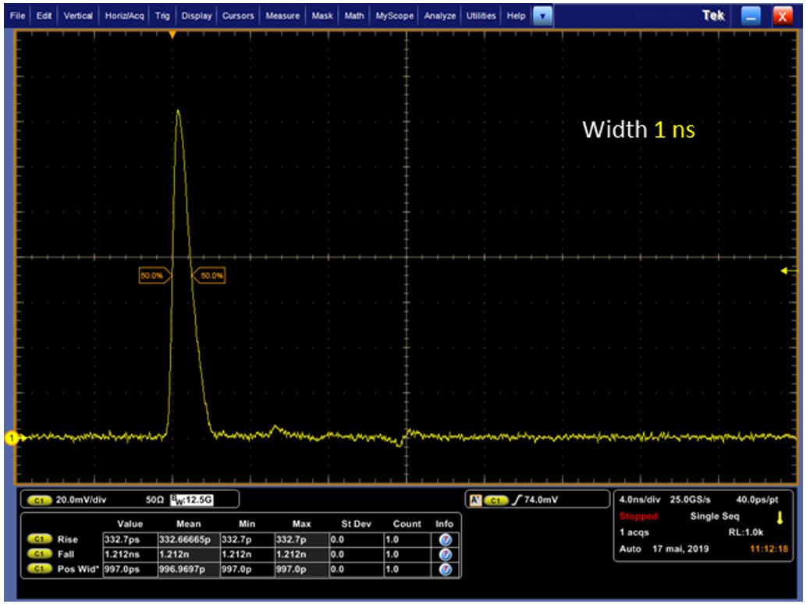Click the 50.0% marker on the rising edge

154,275
